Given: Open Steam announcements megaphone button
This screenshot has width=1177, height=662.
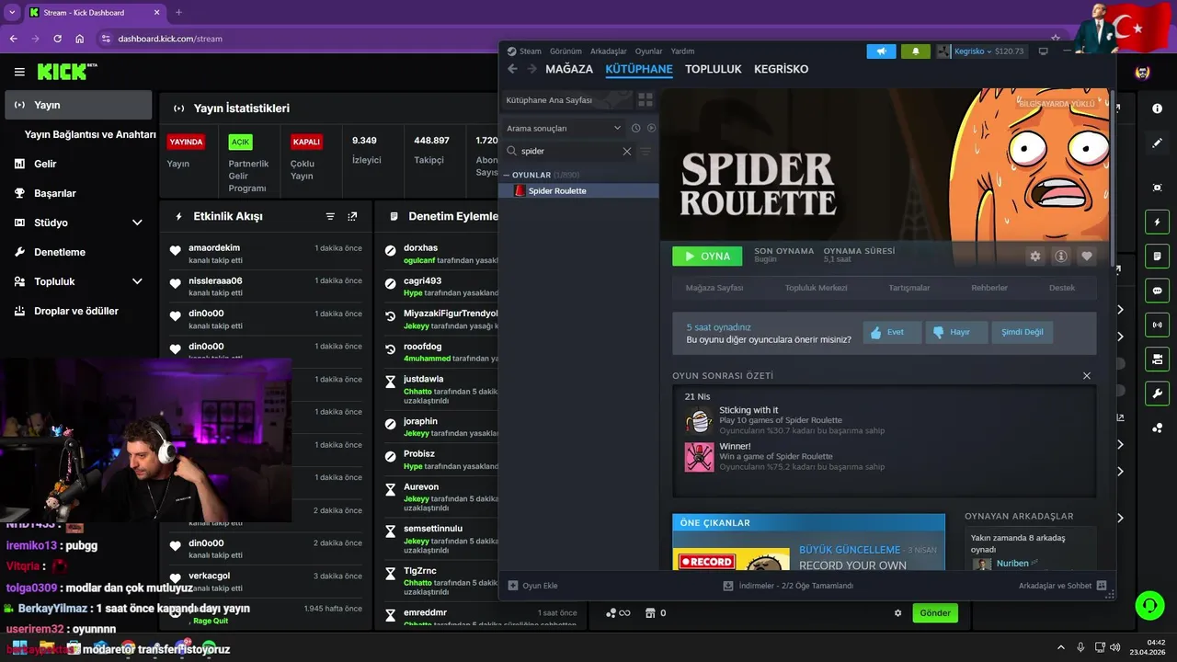Looking at the screenshot, I should pos(881,51).
